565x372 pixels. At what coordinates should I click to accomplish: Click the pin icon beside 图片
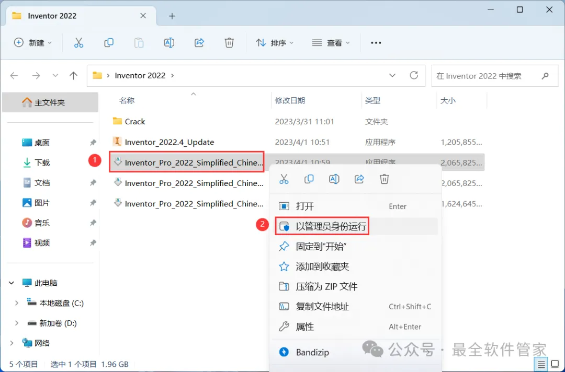coord(93,203)
